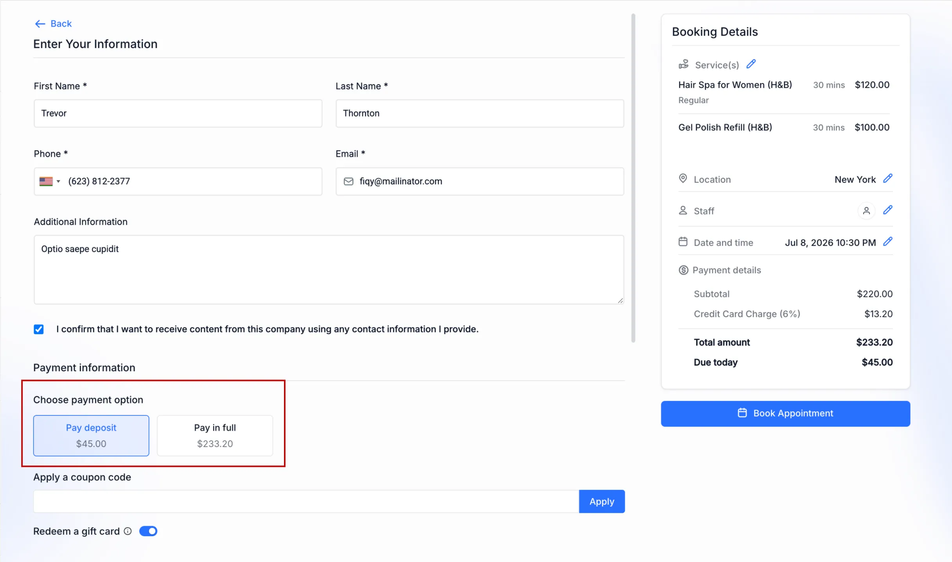
Task: Click Book Appointment button
Action: [x=785, y=413]
